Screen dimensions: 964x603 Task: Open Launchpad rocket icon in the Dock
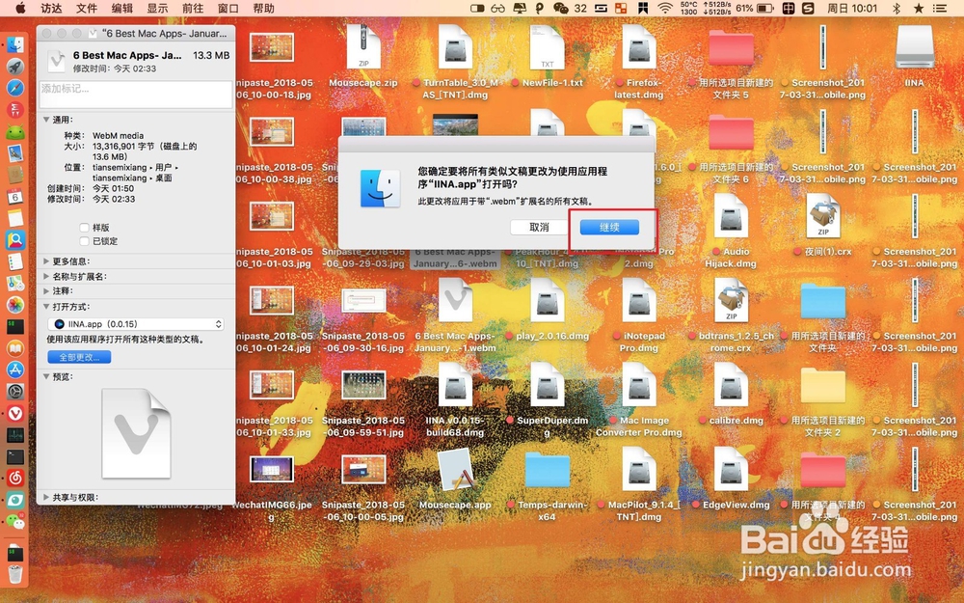pyautogui.click(x=15, y=67)
